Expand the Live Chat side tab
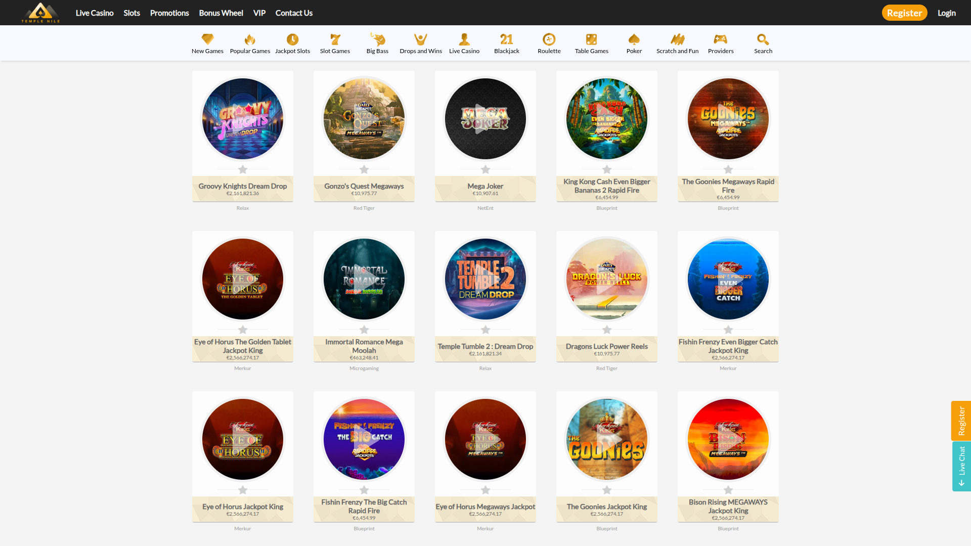Screen dimensions: 971x546 pos(961,466)
